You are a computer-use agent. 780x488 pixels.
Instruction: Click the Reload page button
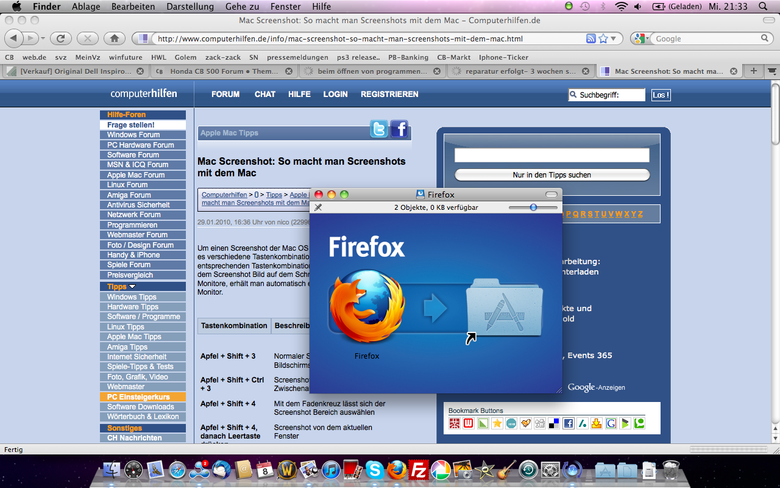60,38
